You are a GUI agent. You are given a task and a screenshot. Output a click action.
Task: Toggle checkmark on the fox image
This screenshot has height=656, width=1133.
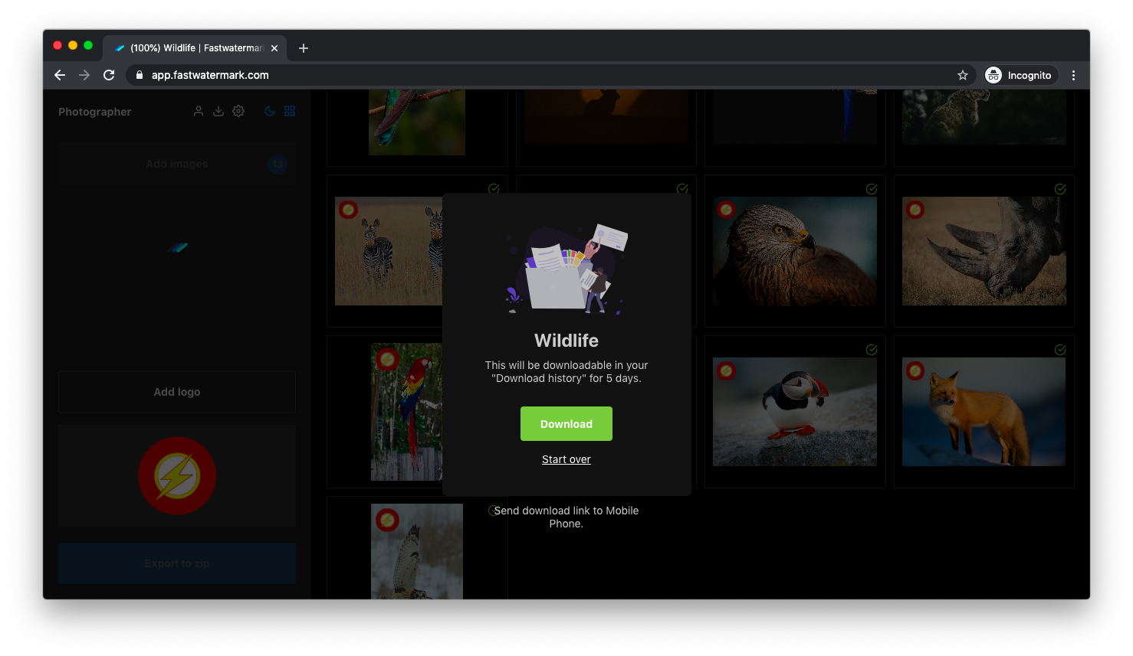[x=1060, y=350]
